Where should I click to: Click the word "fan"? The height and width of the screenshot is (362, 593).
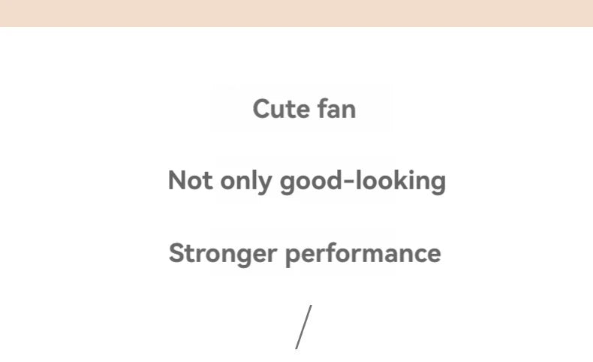pos(336,109)
